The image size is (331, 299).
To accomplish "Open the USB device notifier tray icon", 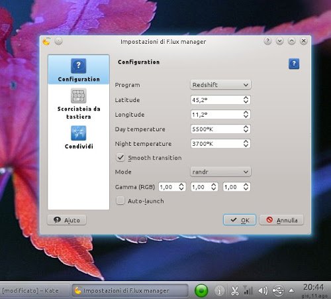I will (278, 290).
